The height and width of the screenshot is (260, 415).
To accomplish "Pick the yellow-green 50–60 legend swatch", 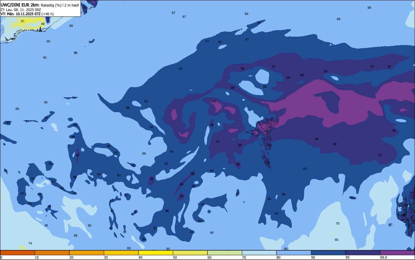I will pyautogui.click(x=190, y=253).
